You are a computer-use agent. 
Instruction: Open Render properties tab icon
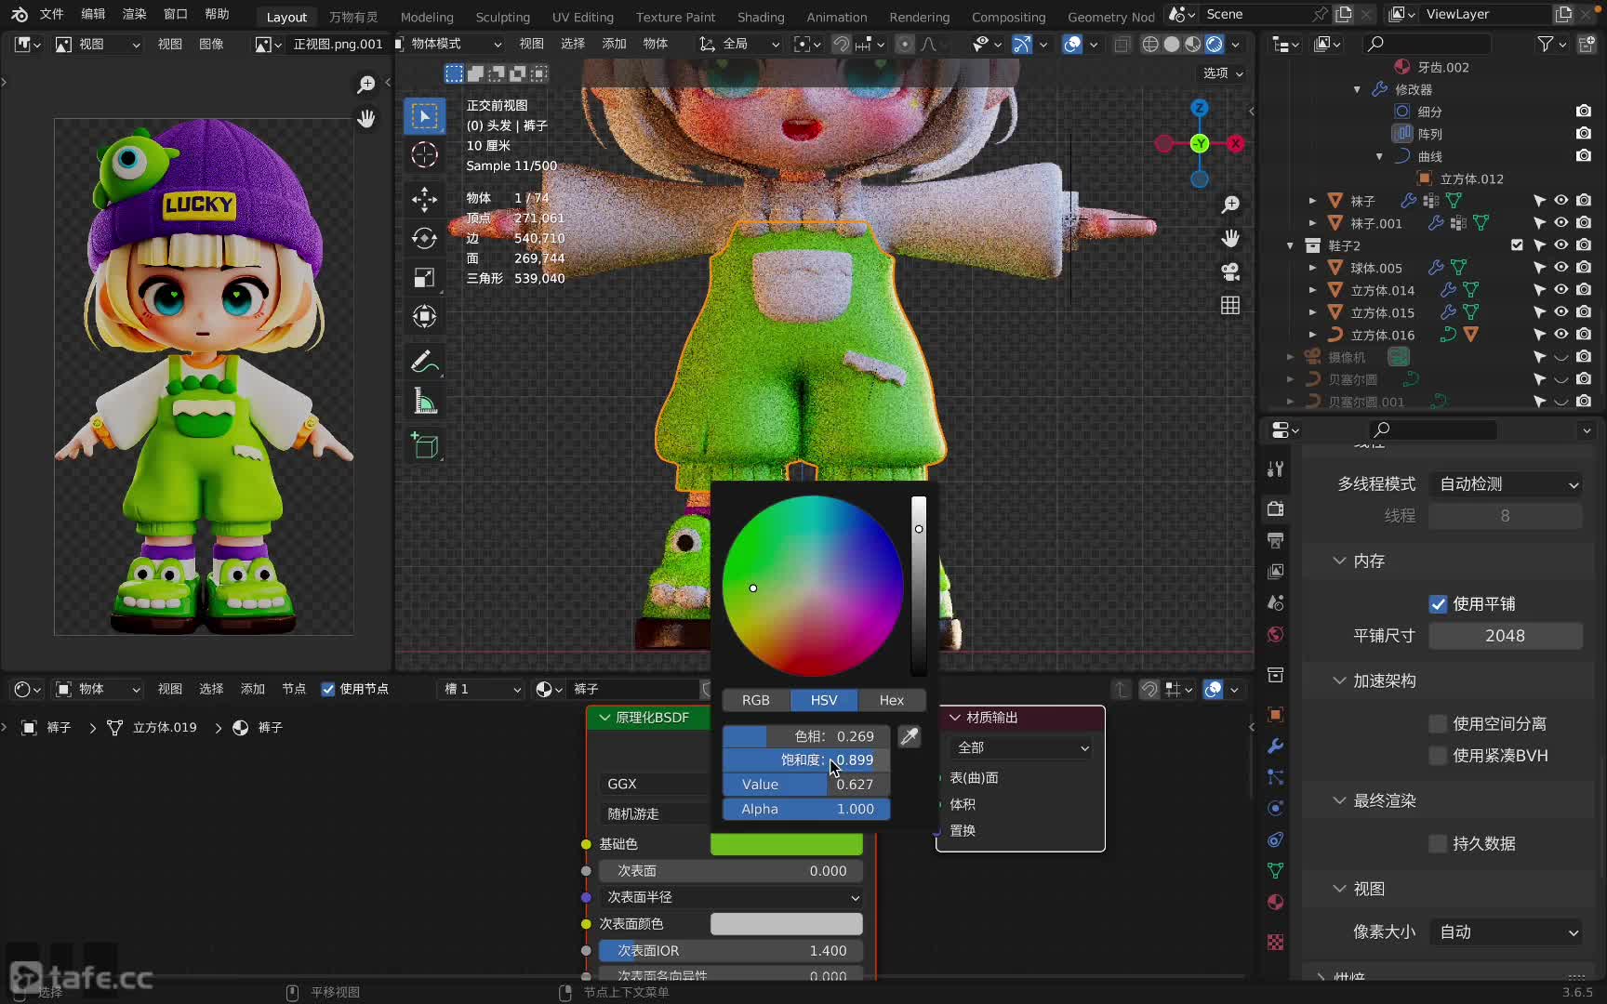pyautogui.click(x=1276, y=509)
